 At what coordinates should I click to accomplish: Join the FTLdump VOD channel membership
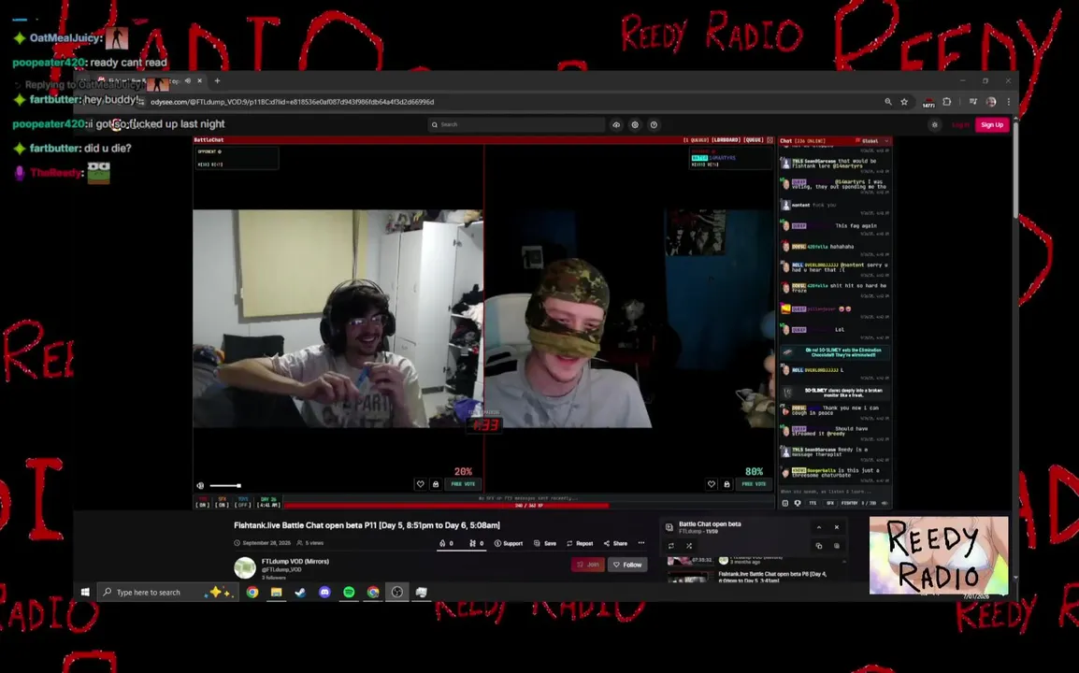588,565
